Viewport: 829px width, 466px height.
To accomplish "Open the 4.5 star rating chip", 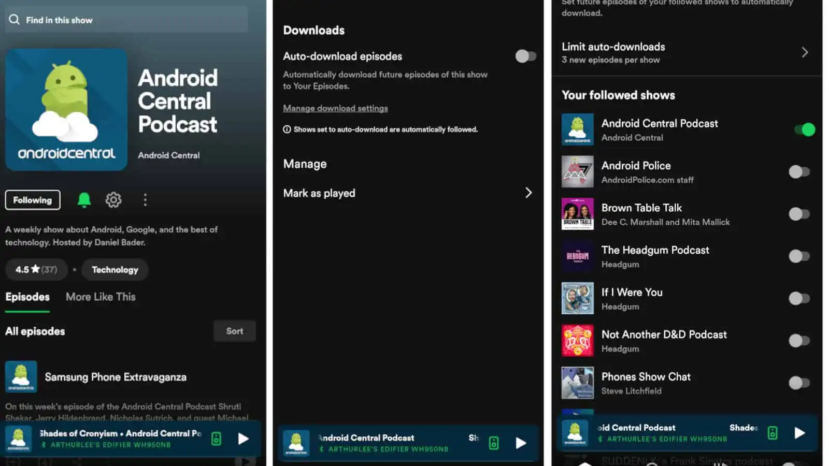I will click(36, 269).
